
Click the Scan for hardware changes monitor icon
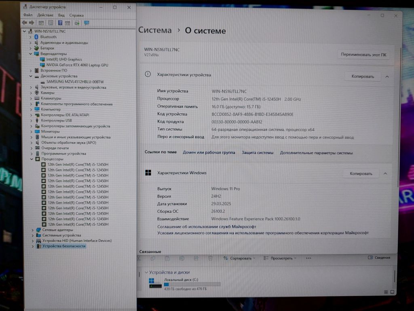(87, 23)
